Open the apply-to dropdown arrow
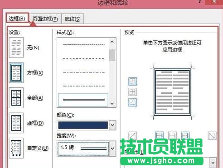223x168 pixels. [213, 163]
